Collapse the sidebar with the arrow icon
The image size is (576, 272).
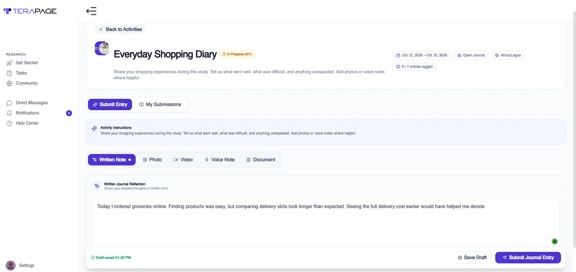pyautogui.click(x=91, y=11)
